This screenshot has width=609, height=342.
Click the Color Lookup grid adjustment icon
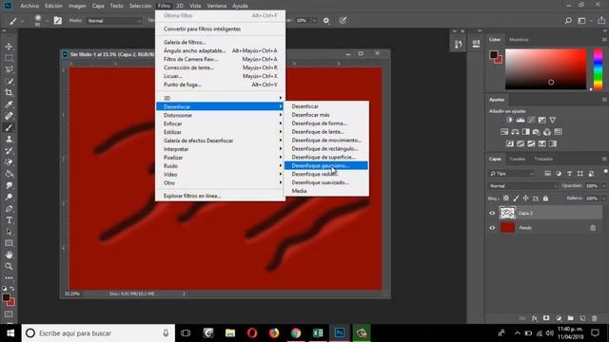point(559,132)
